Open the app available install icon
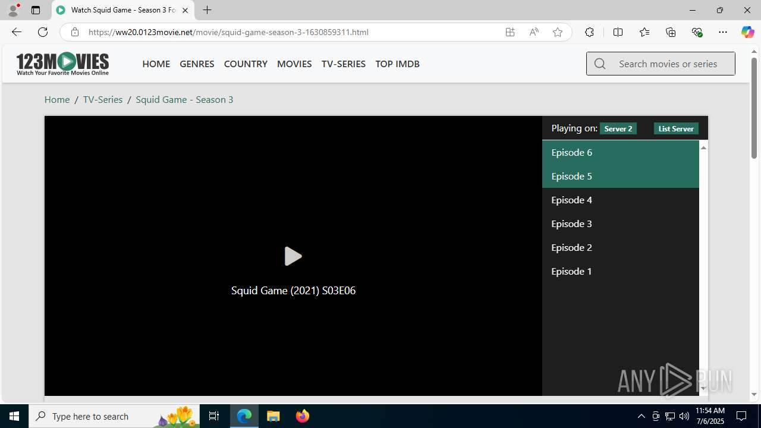The image size is (761, 428). click(510, 32)
